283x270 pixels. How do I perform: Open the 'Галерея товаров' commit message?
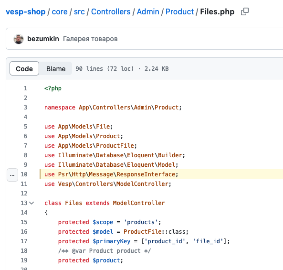pyautogui.click(x=90, y=39)
